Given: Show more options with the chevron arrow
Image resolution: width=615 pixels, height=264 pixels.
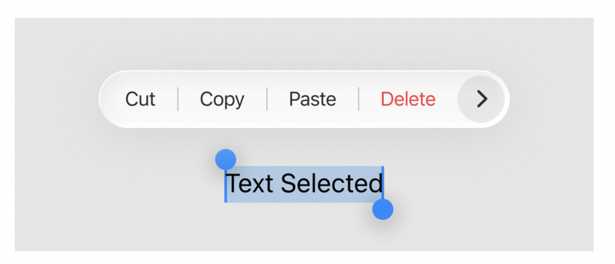Looking at the screenshot, I should pos(482,99).
